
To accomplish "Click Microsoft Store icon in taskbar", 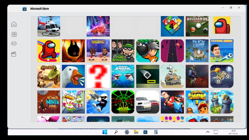I will tap(145, 132).
